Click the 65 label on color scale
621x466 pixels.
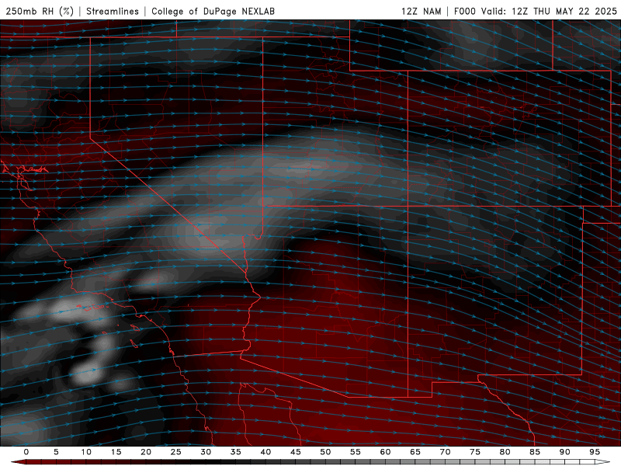click(x=415, y=452)
